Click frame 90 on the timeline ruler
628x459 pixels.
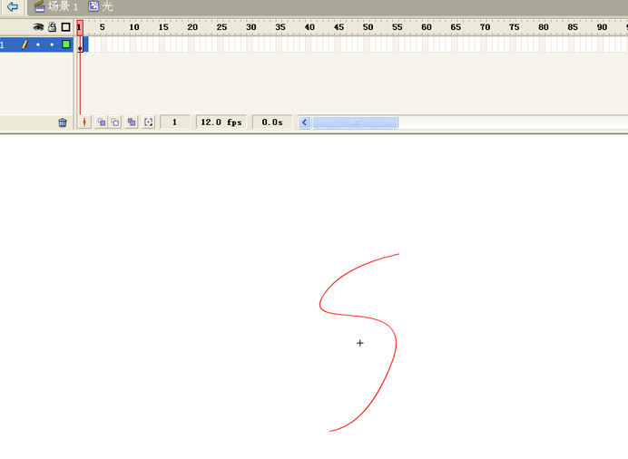[602, 27]
